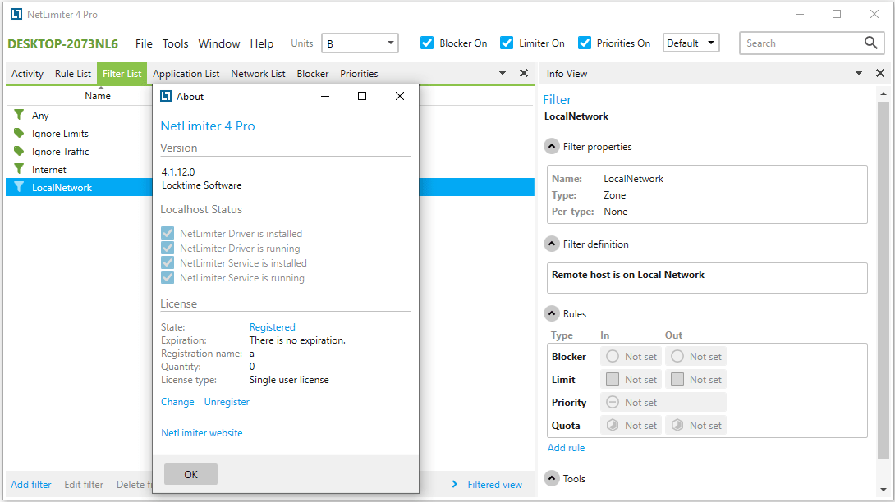
Task: Sort by the Name column header
Action: pos(98,96)
